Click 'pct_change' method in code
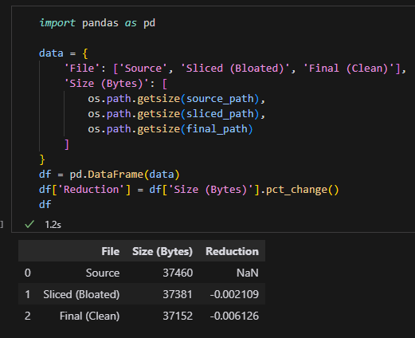This screenshot has width=415, height=338. [296, 190]
